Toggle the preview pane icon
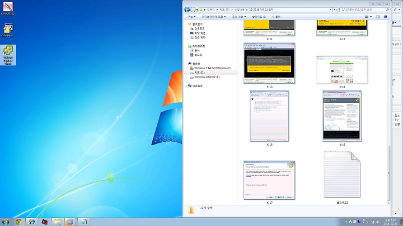Image resolution: width=403 pixels, height=226 pixels. (x=378, y=17)
